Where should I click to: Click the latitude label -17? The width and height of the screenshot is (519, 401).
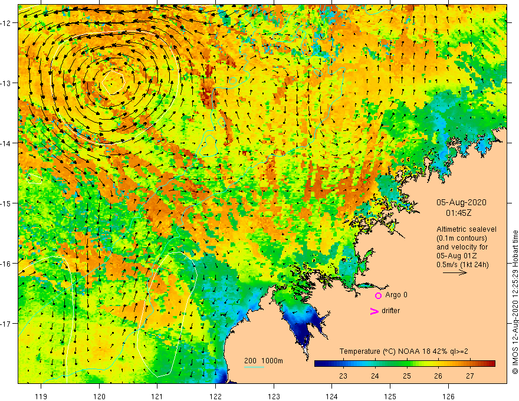[x=6, y=324]
